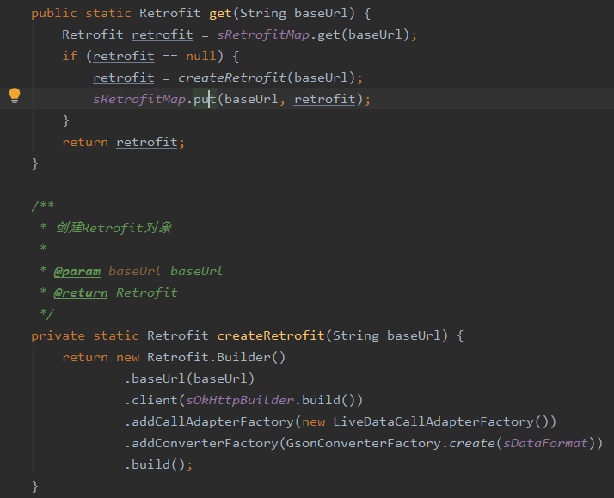Viewport: 614px width, 498px height.
Task: Click italic 'createRetrofit' call in assignment
Action: (x=232, y=78)
